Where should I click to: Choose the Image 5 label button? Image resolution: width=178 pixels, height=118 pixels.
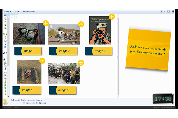[x=63, y=90]
